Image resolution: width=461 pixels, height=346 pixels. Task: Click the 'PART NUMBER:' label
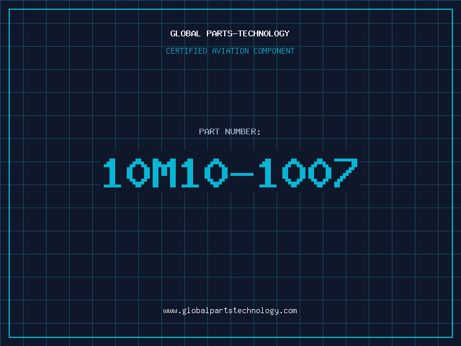pos(230,131)
